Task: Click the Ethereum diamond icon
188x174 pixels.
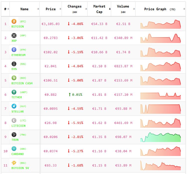Action: (14, 50)
